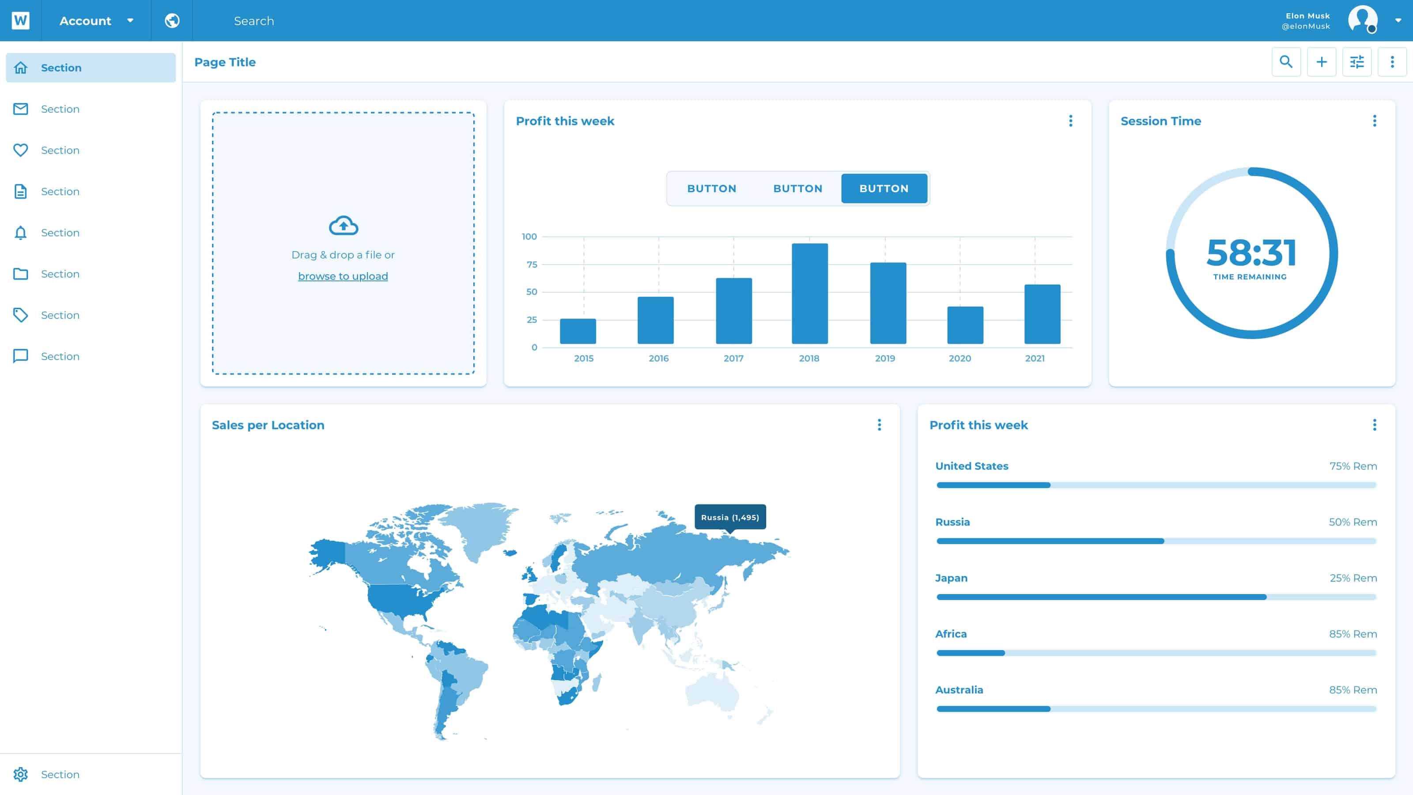Select the third BUTTON toggle in Profit chart
This screenshot has width=1413, height=795.
(x=884, y=188)
